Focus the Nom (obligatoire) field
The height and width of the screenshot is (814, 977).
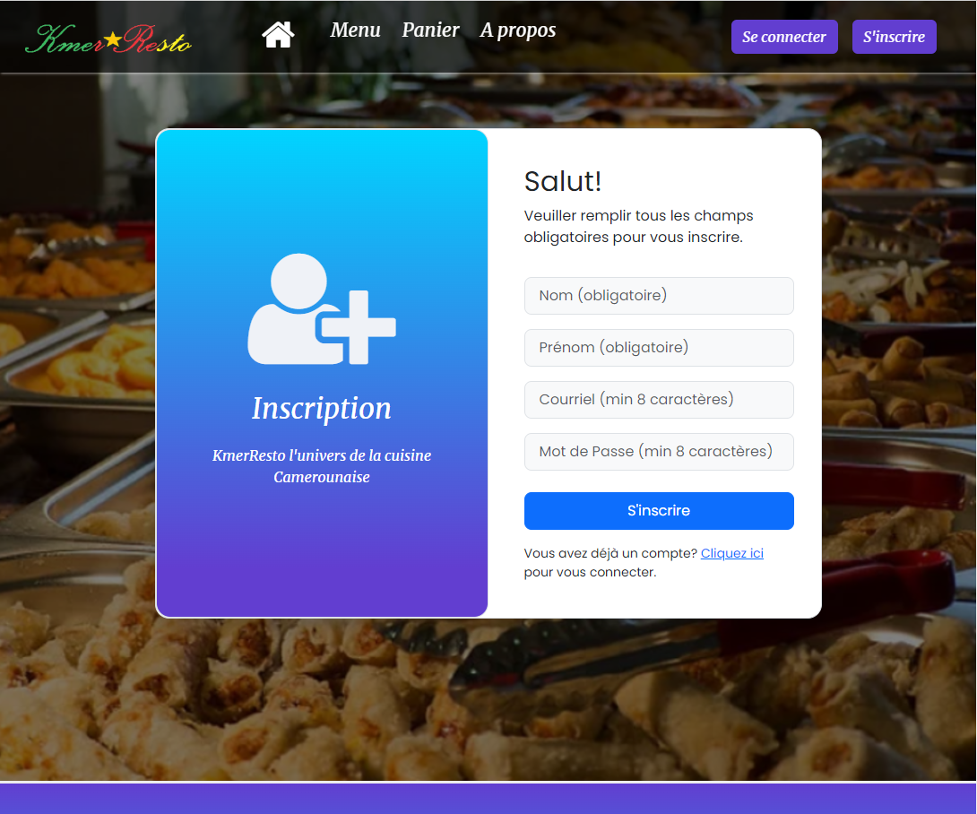pyautogui.click(x=659, y=296)
